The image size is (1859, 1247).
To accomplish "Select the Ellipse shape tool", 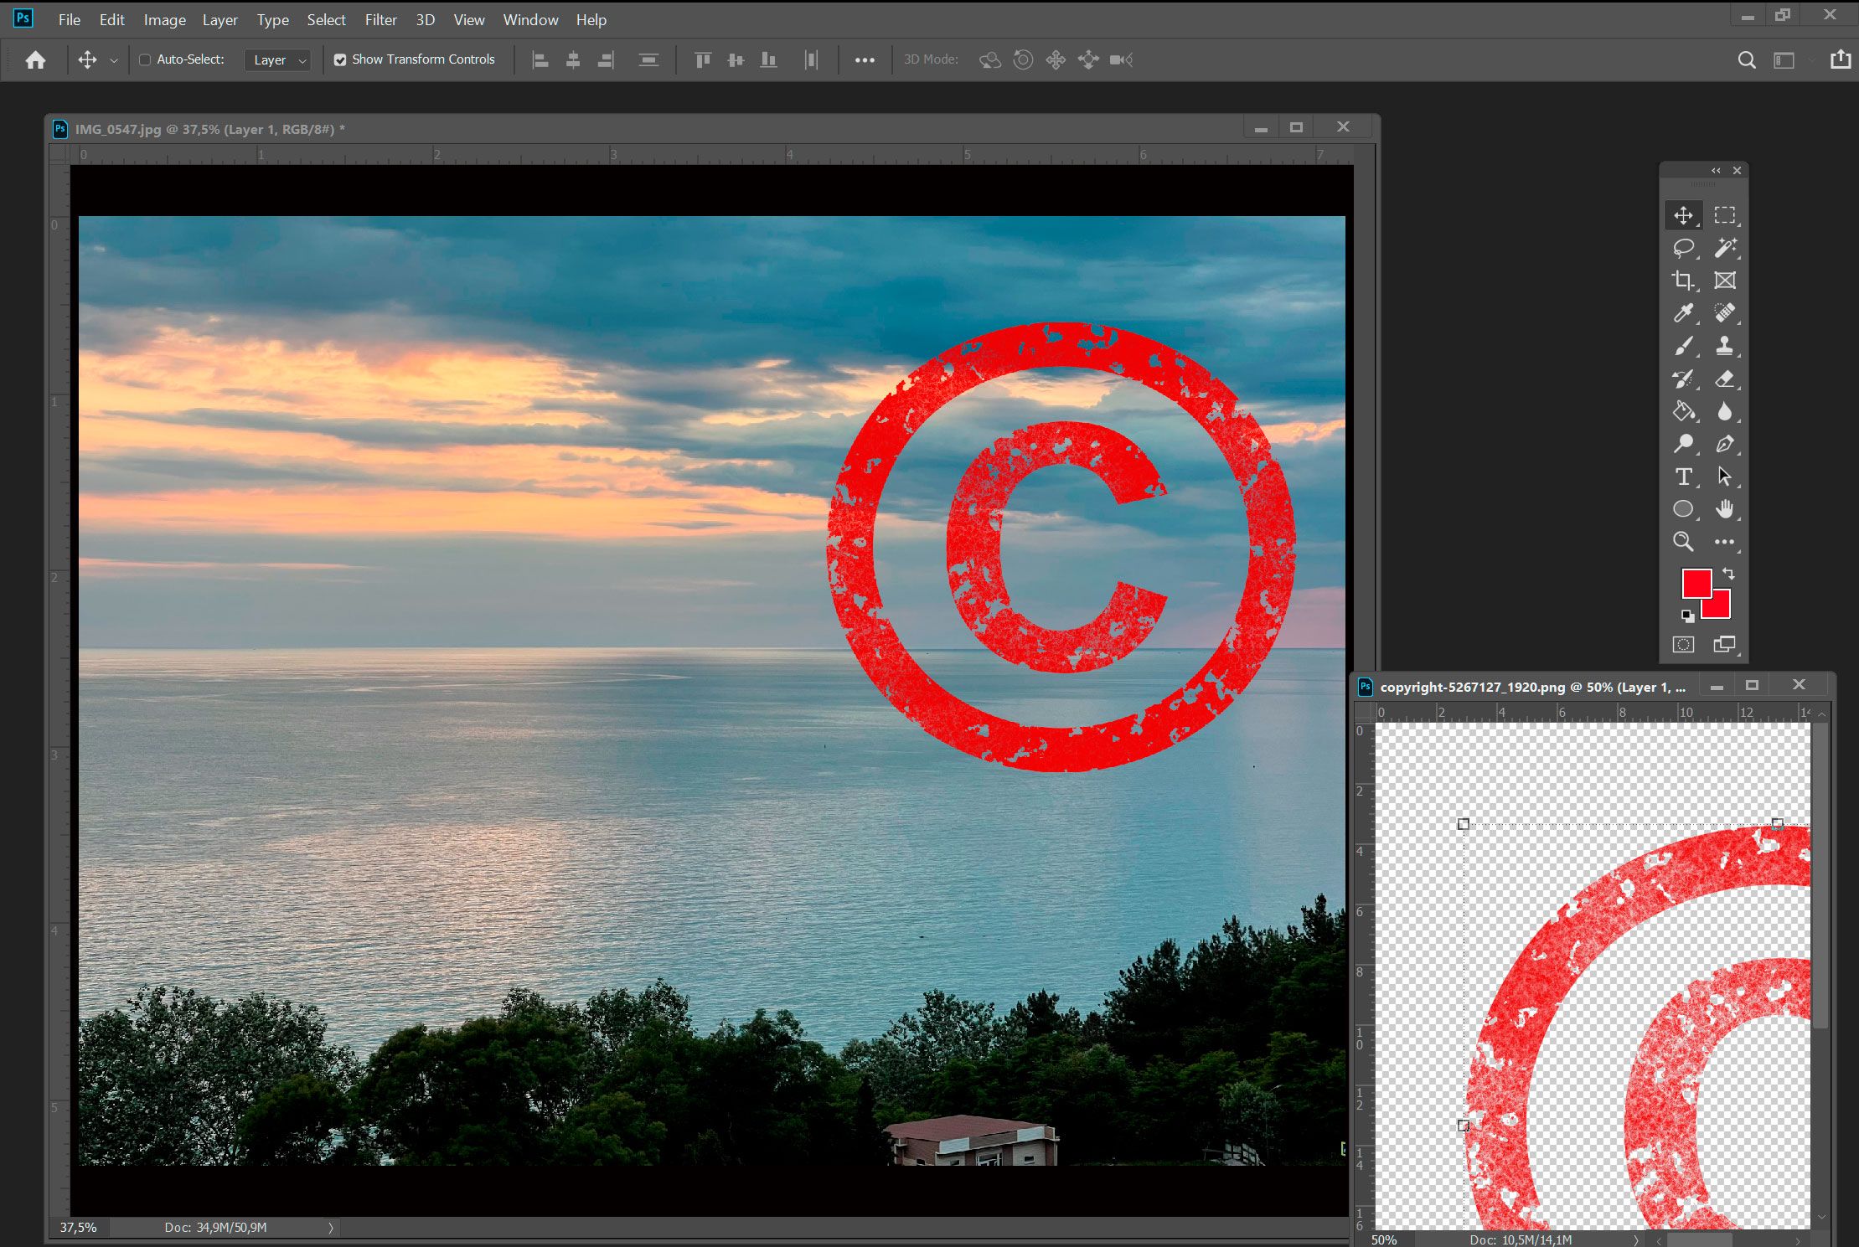I will 1683,509.
